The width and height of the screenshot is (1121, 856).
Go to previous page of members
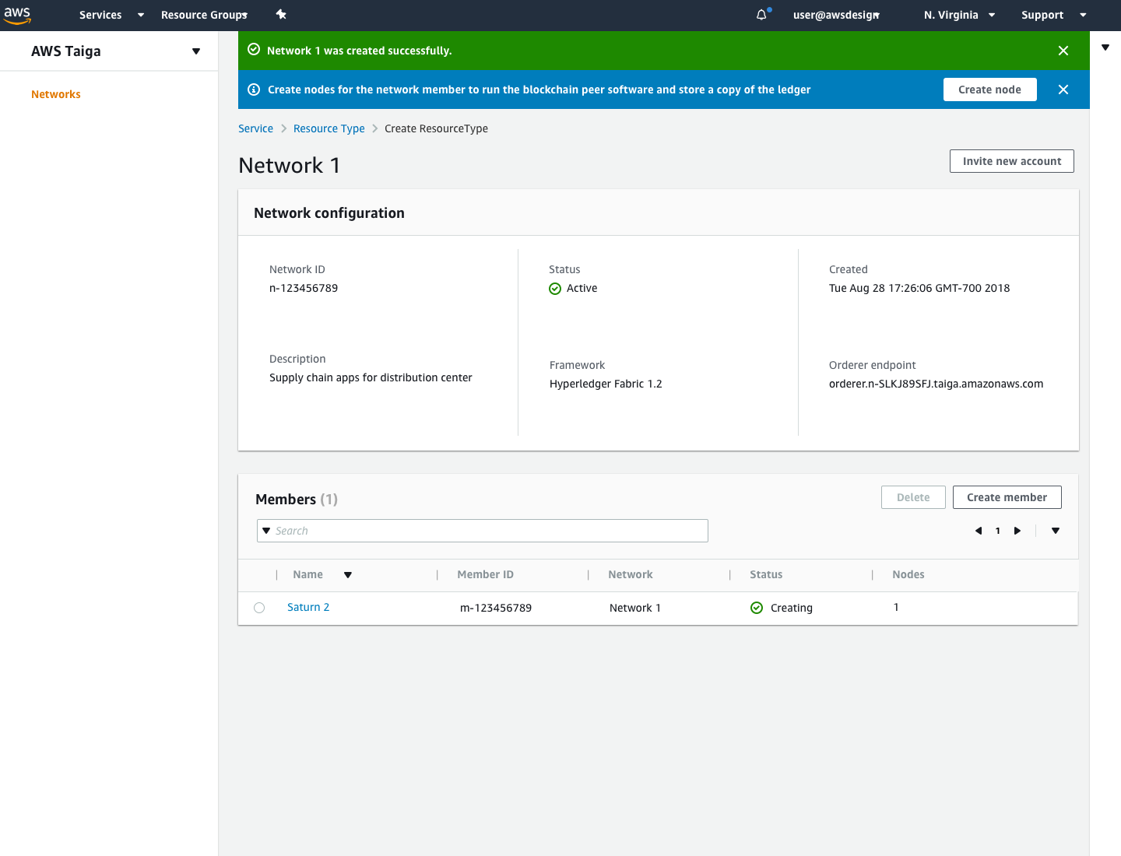[979, 531]
